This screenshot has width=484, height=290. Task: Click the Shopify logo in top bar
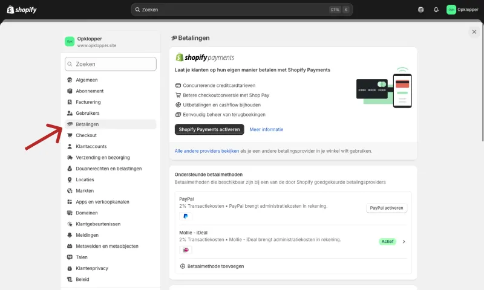pyautogui.click(x=22, y=10)
